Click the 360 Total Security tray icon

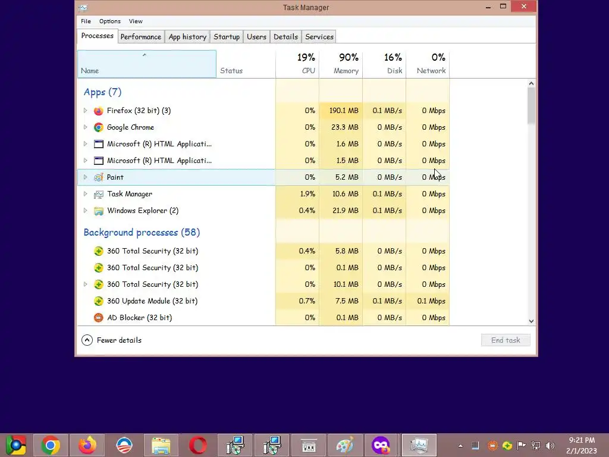coord(507,446)
